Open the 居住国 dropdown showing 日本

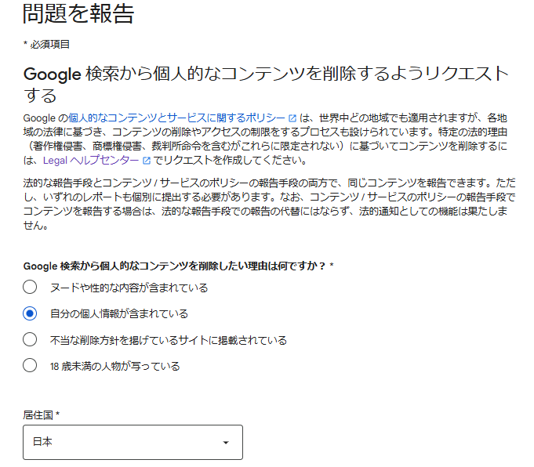tap(133, 442)
